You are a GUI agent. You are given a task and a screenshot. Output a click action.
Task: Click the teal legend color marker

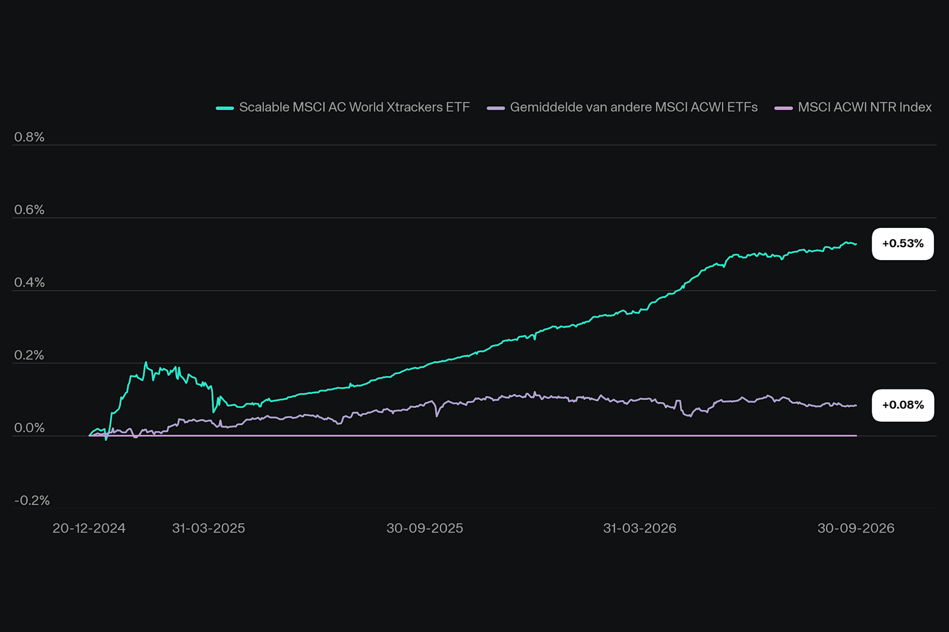coord(225,108)
